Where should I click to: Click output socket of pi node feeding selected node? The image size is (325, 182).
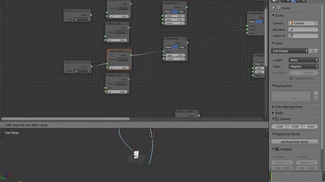coord(91,66)
